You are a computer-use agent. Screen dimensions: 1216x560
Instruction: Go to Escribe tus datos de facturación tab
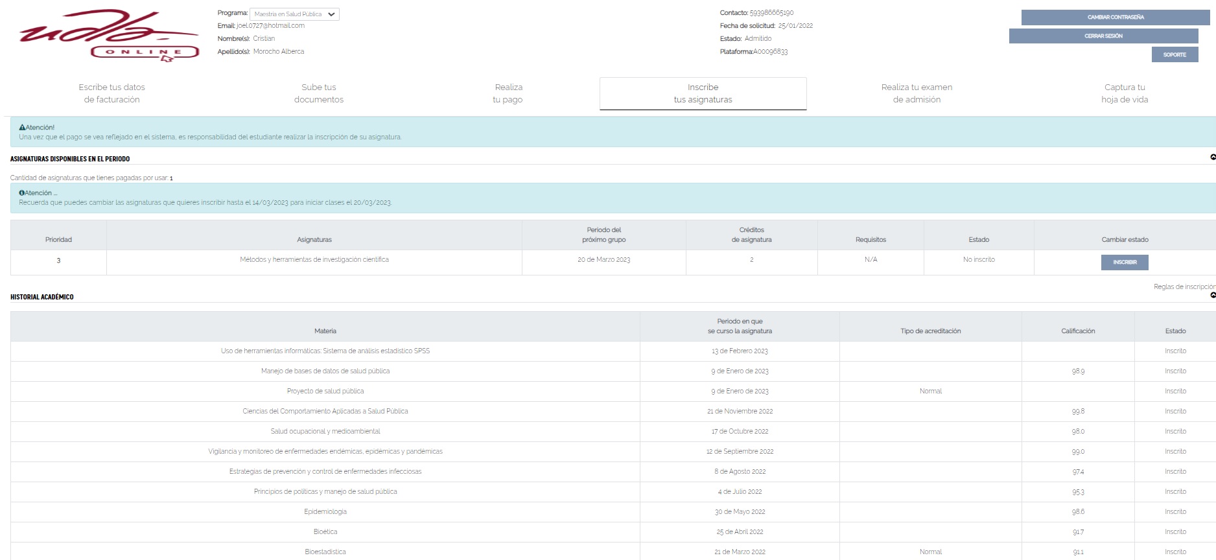coord(111,93)
